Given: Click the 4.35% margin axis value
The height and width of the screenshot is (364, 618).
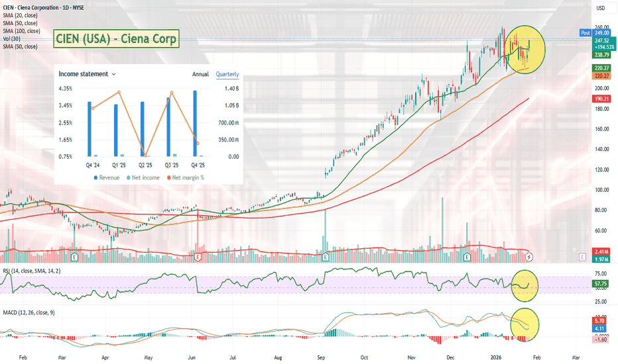Looking at the screenshot, I should [x=66, y=89].
